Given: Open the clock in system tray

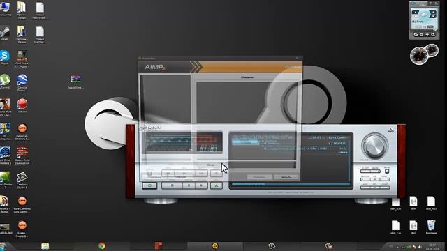Looking at the screenshot, I should (432, 247).
